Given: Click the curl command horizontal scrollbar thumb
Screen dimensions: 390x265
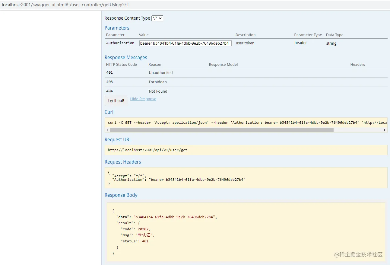Looking at the screenshot, I should (x=222, y=130).
